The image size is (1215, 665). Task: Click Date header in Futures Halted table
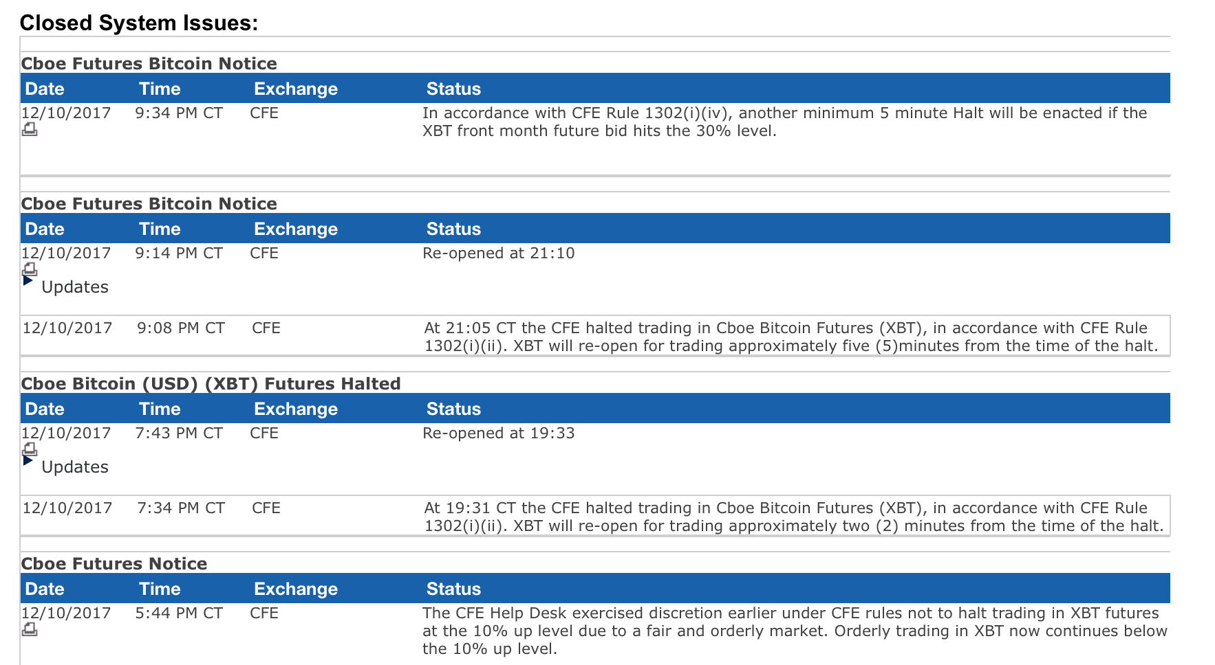(x=44, y=409)
